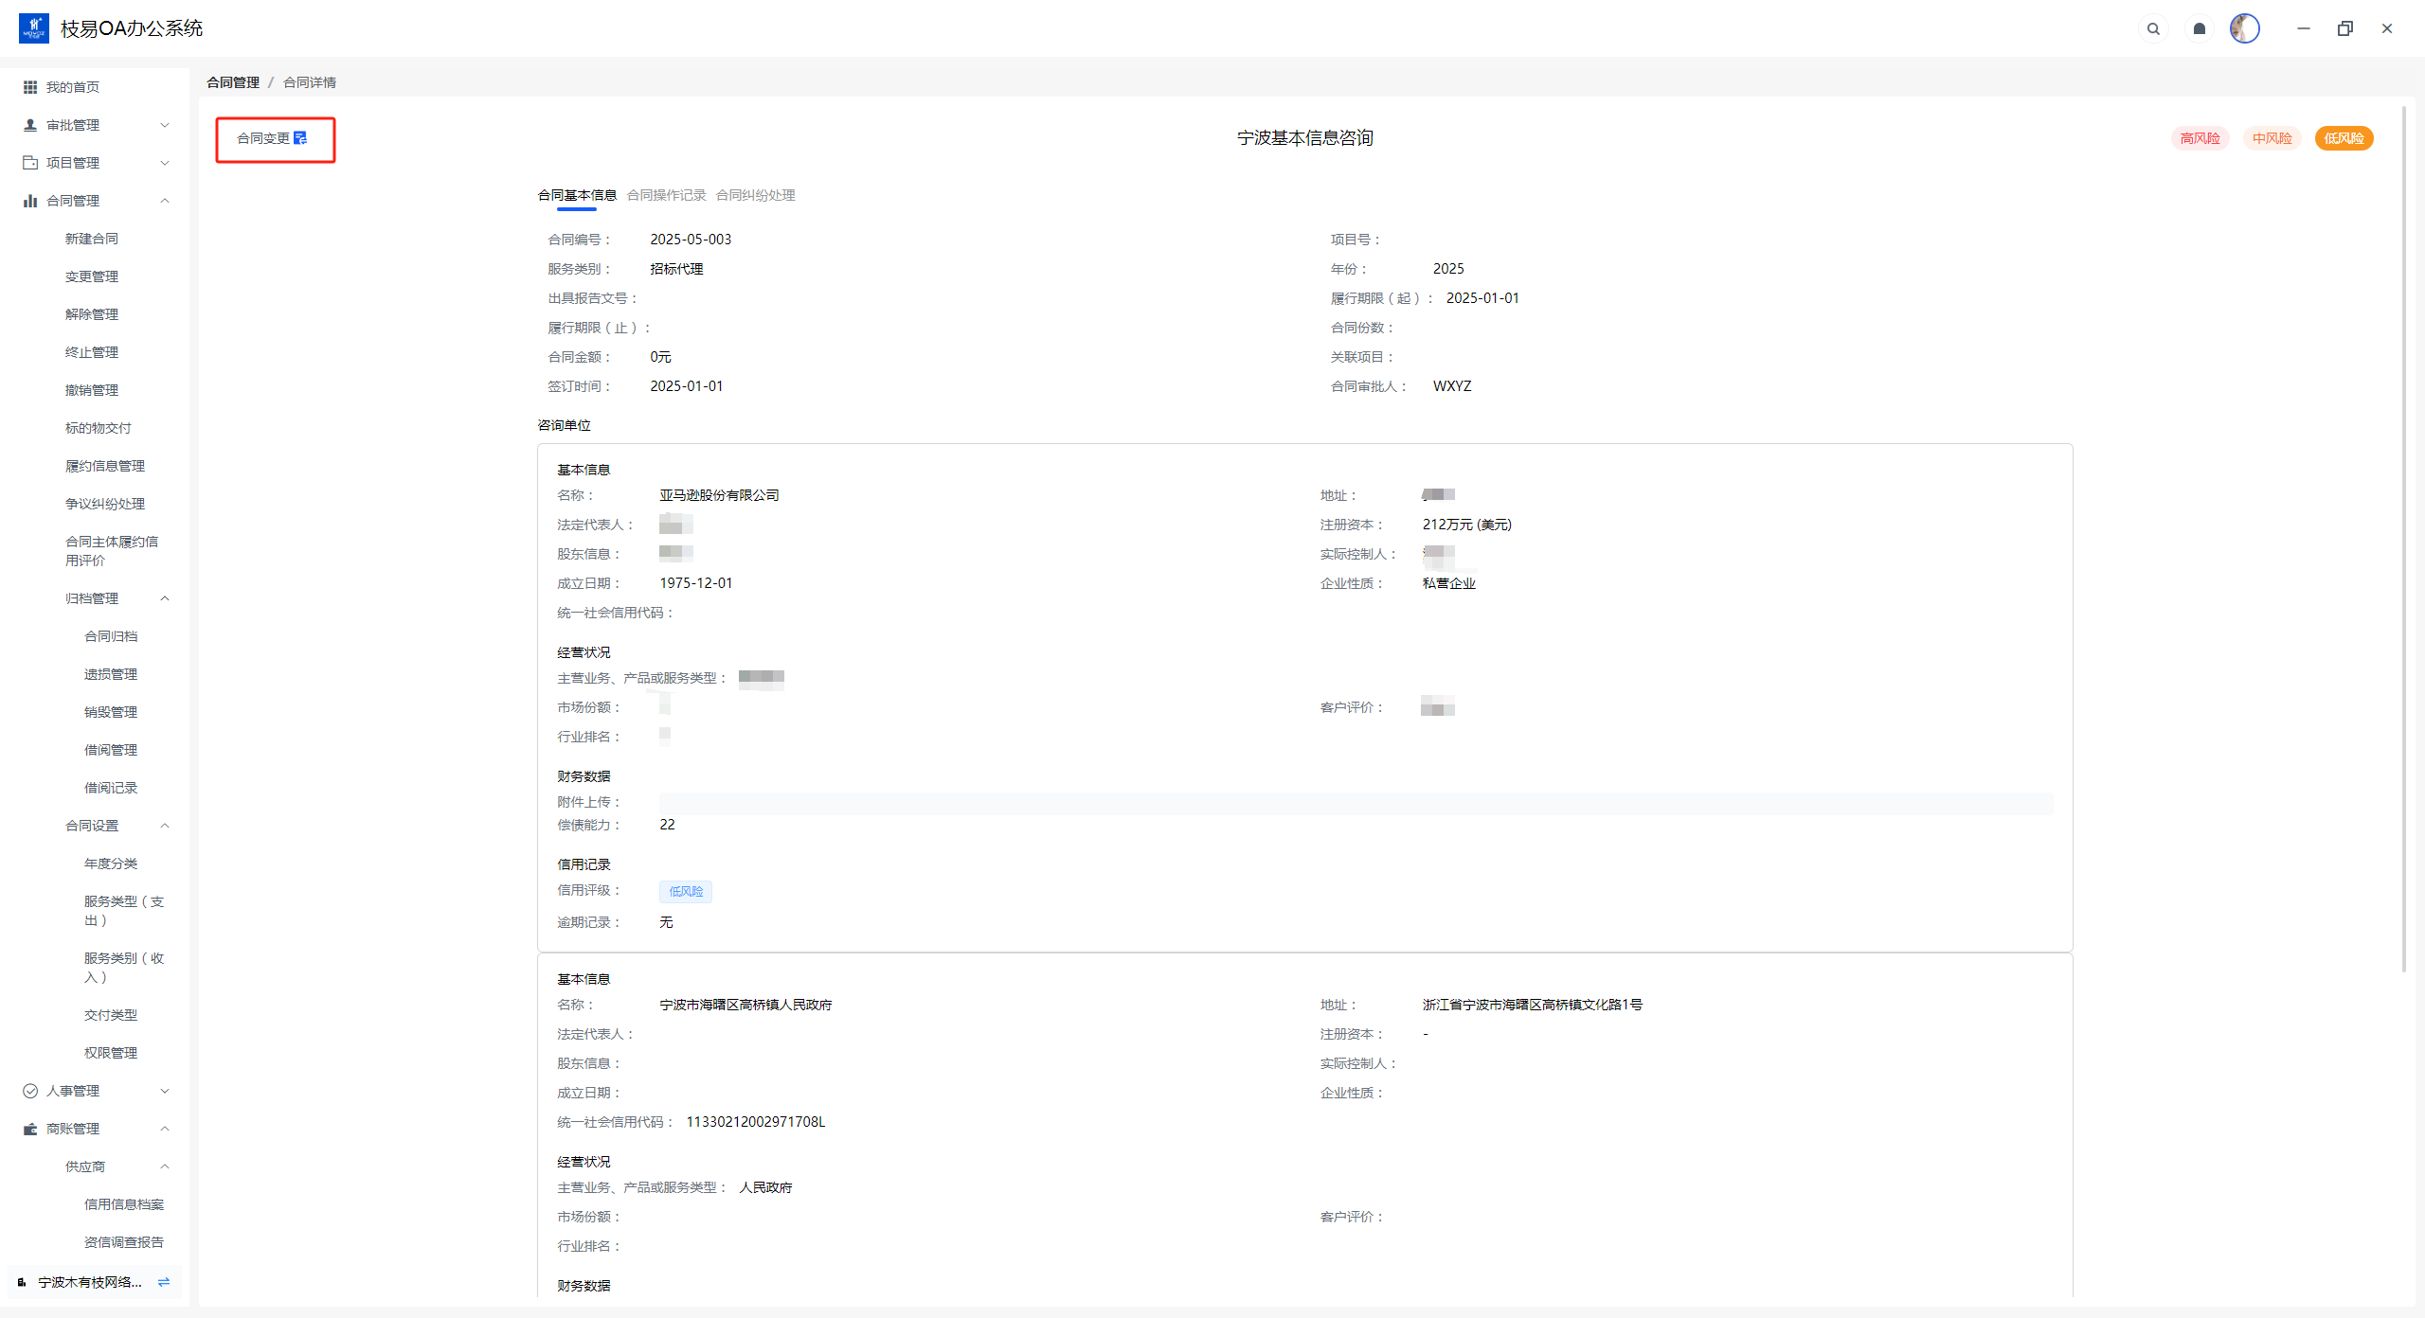
Task: Click the 低风险 credit rating badge
Action: click(686, 891)
